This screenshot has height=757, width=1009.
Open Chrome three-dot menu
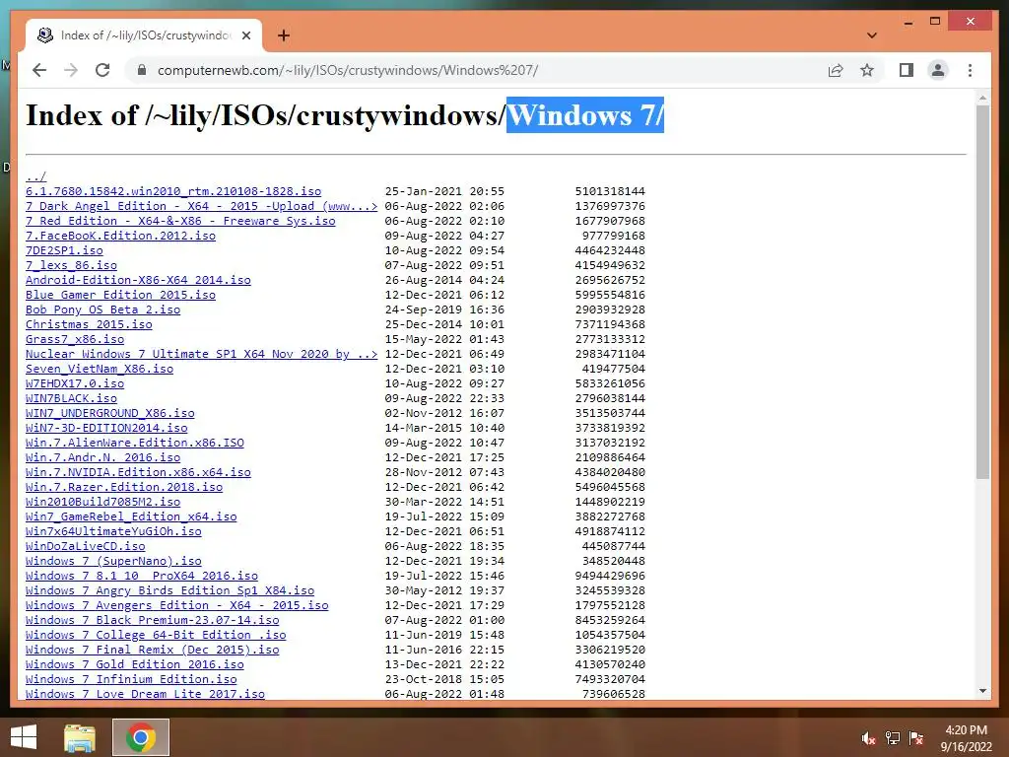tap(970, 70)
